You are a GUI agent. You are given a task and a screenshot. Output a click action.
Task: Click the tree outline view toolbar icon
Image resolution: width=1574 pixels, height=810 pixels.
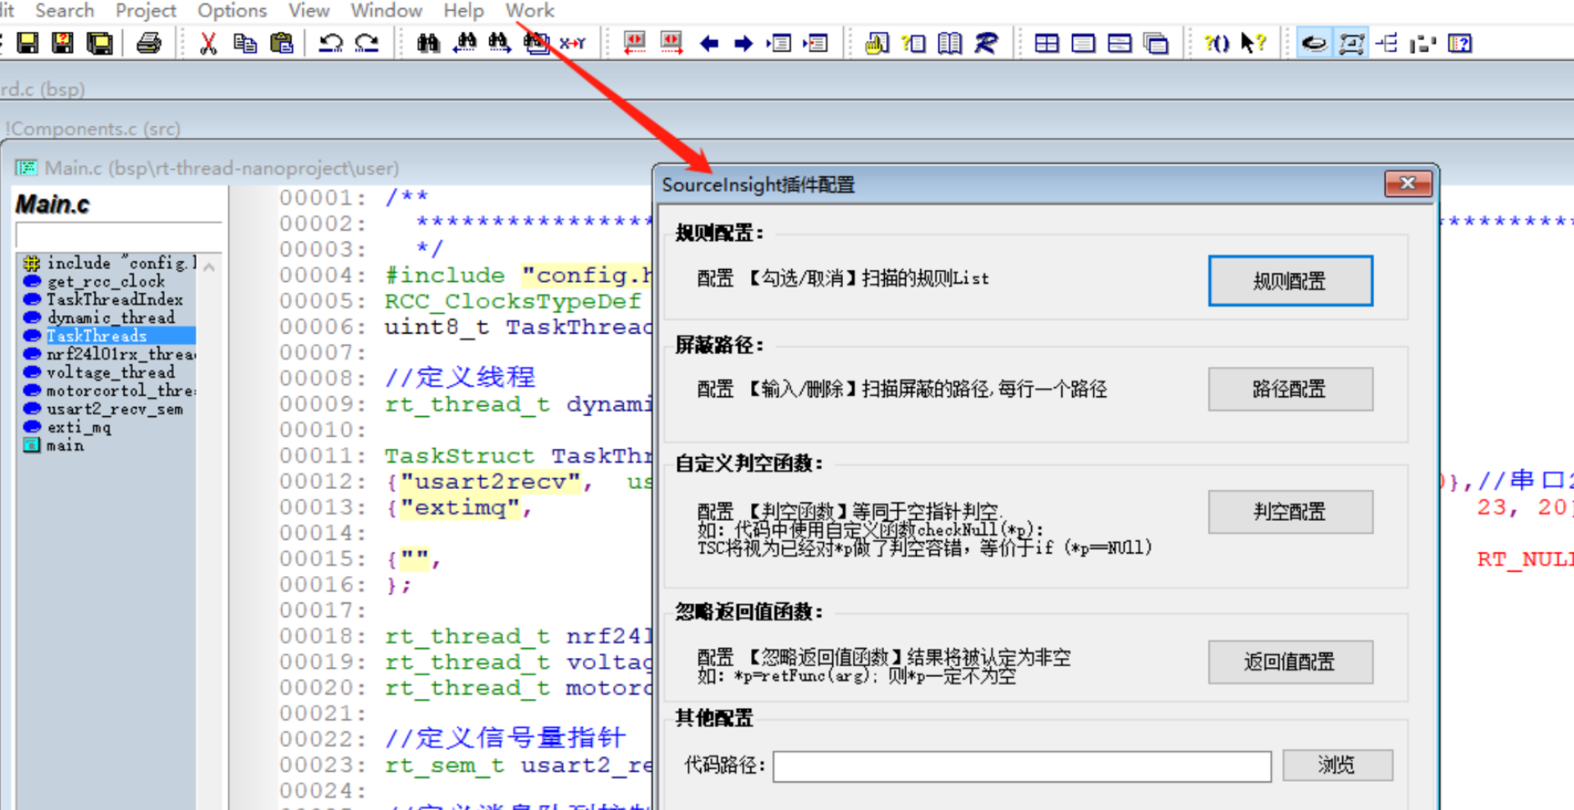point(1387,43)
